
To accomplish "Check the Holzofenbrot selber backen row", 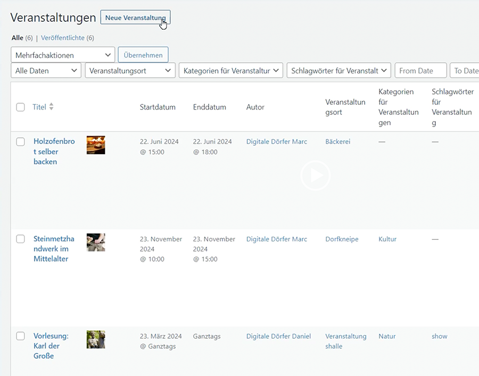I will [20, 142].
